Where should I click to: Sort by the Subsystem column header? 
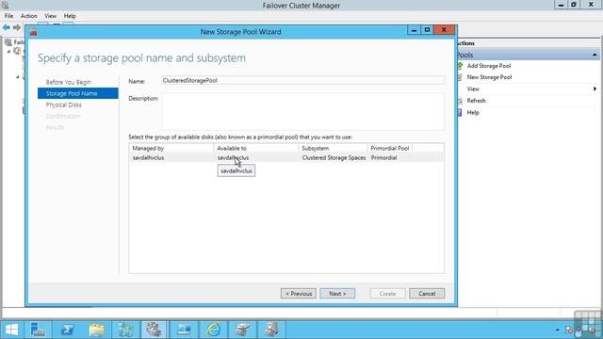coord(333,148)
